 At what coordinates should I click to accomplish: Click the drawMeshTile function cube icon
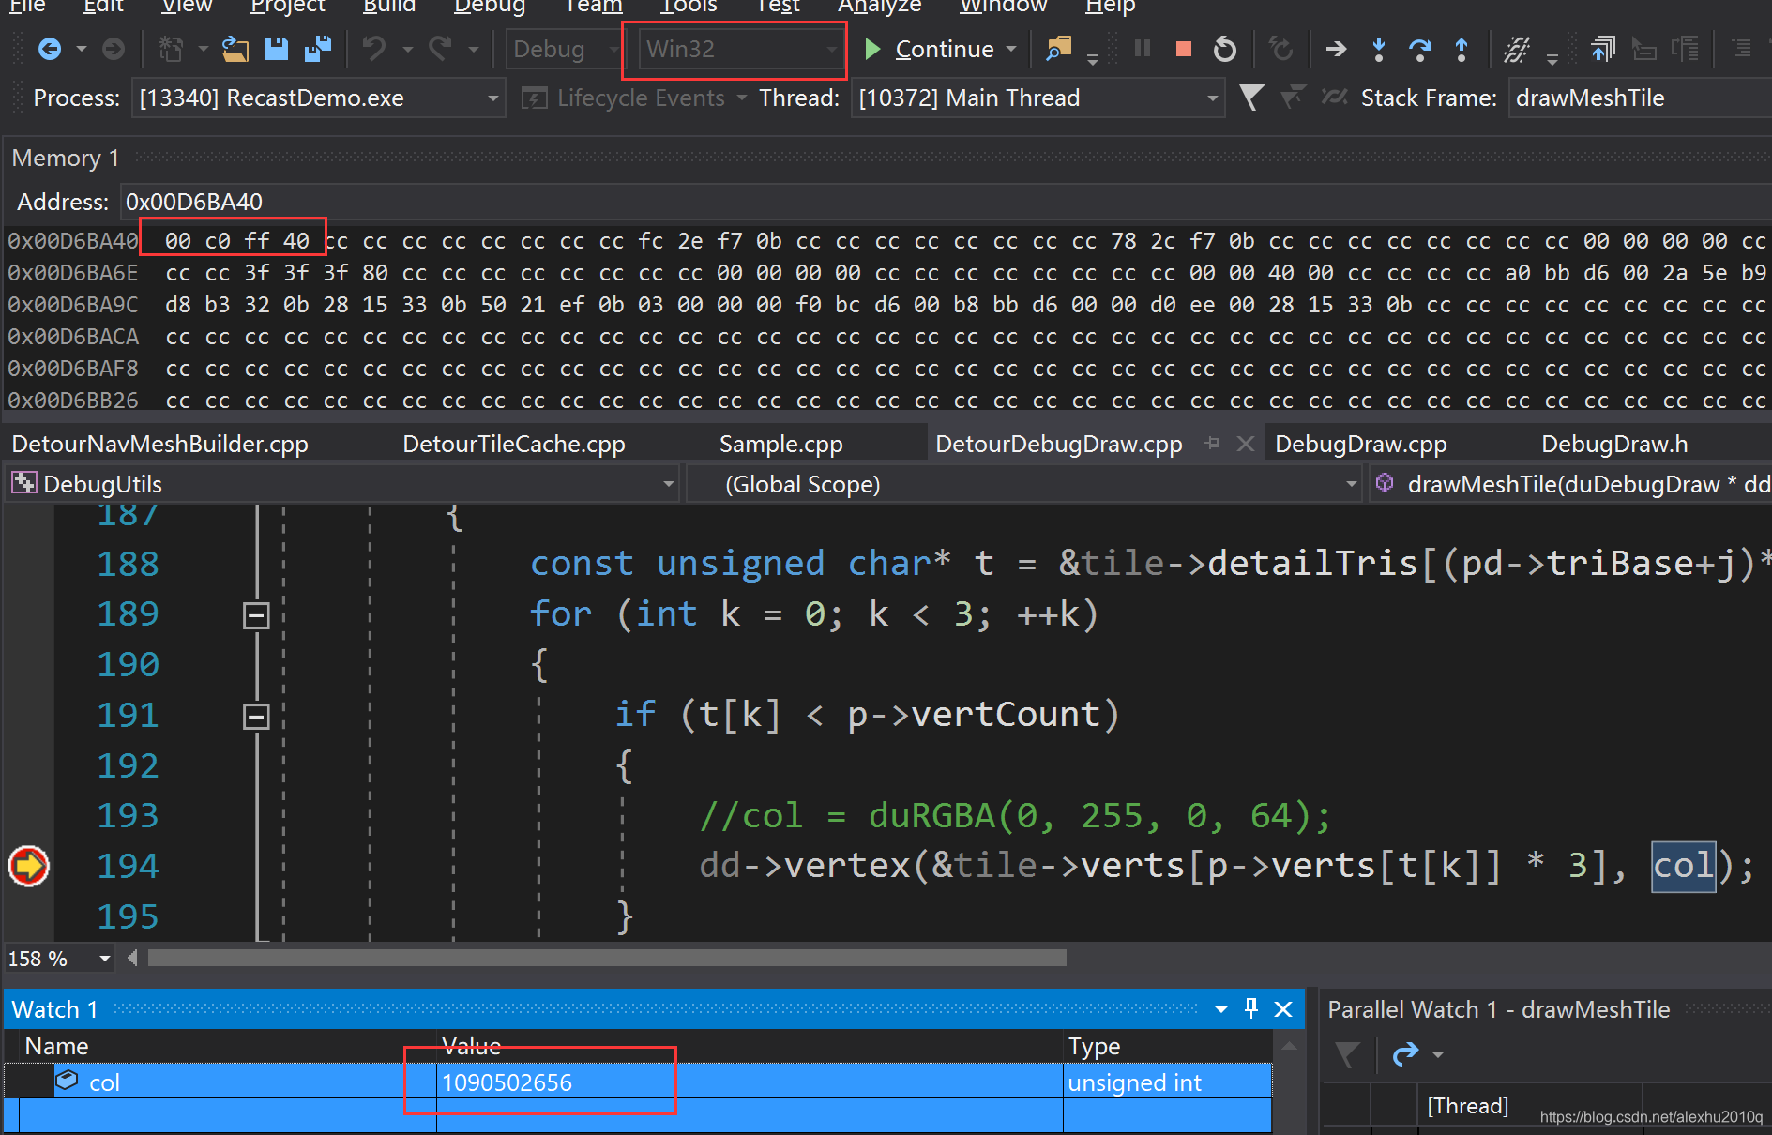(1384, 483)
